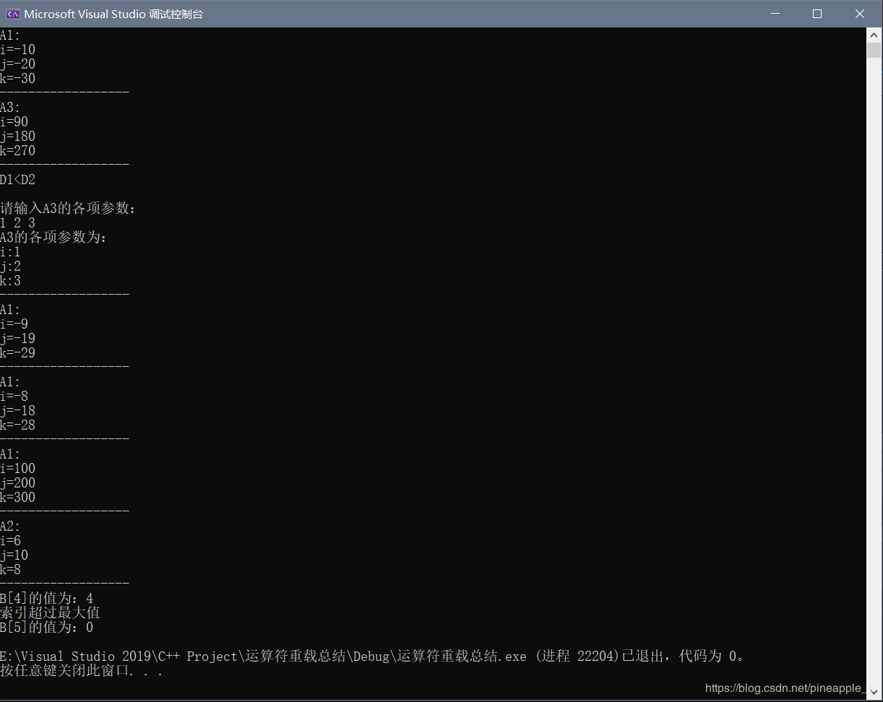Click the exit message showing 代码为 0
Screen dimensions: 883x702
(x=712, y=656)
